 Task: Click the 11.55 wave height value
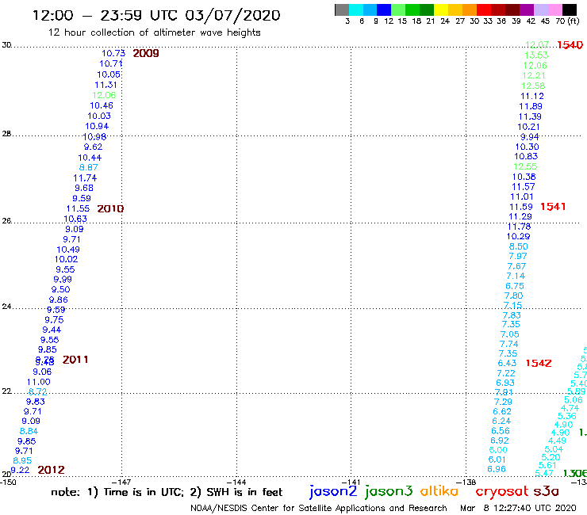(79, 208)
